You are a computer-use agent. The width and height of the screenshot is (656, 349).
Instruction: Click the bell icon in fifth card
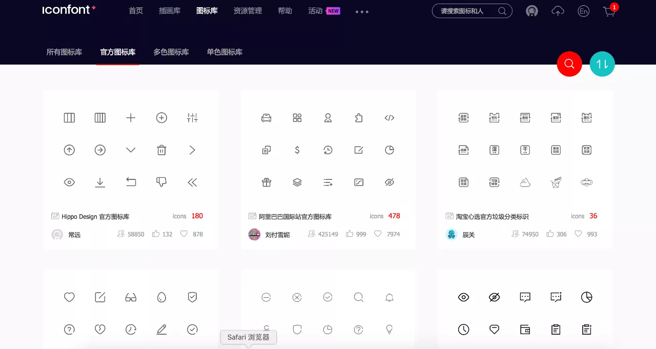coord(389,297)
